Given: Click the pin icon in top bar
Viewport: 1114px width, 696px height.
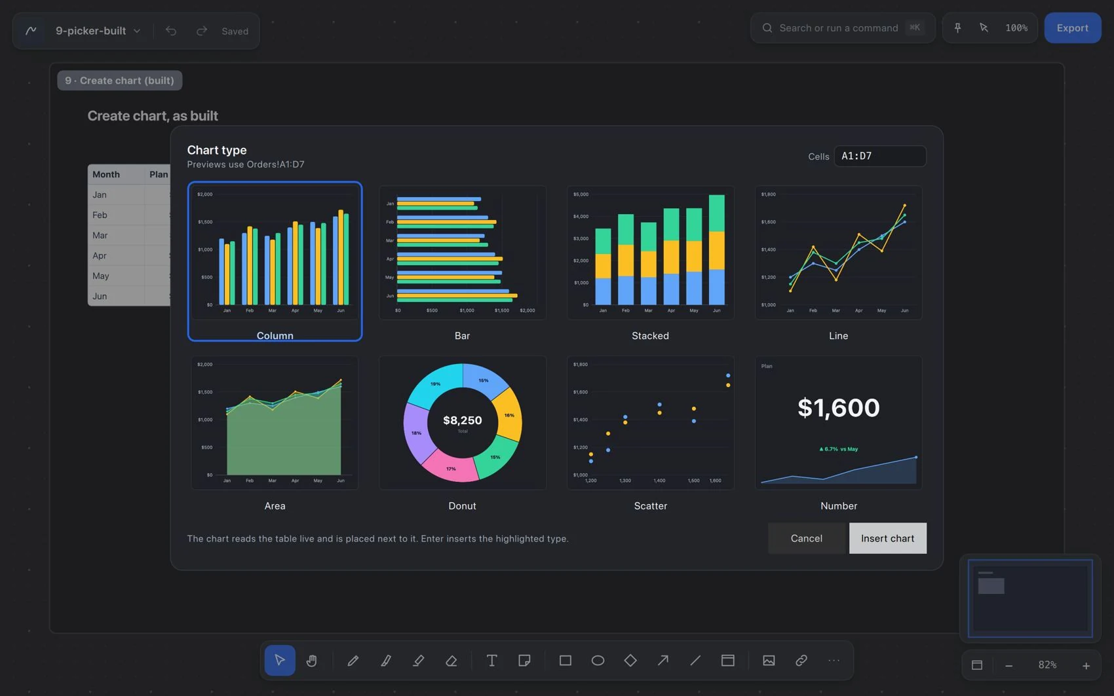Looking at the screenshot, I should tap(957, 27).
